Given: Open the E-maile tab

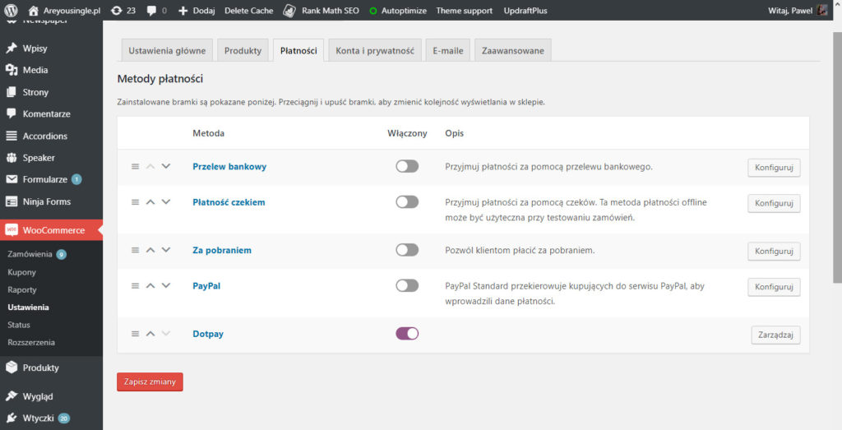Looking at the screenshot, I should click(448, 50).
